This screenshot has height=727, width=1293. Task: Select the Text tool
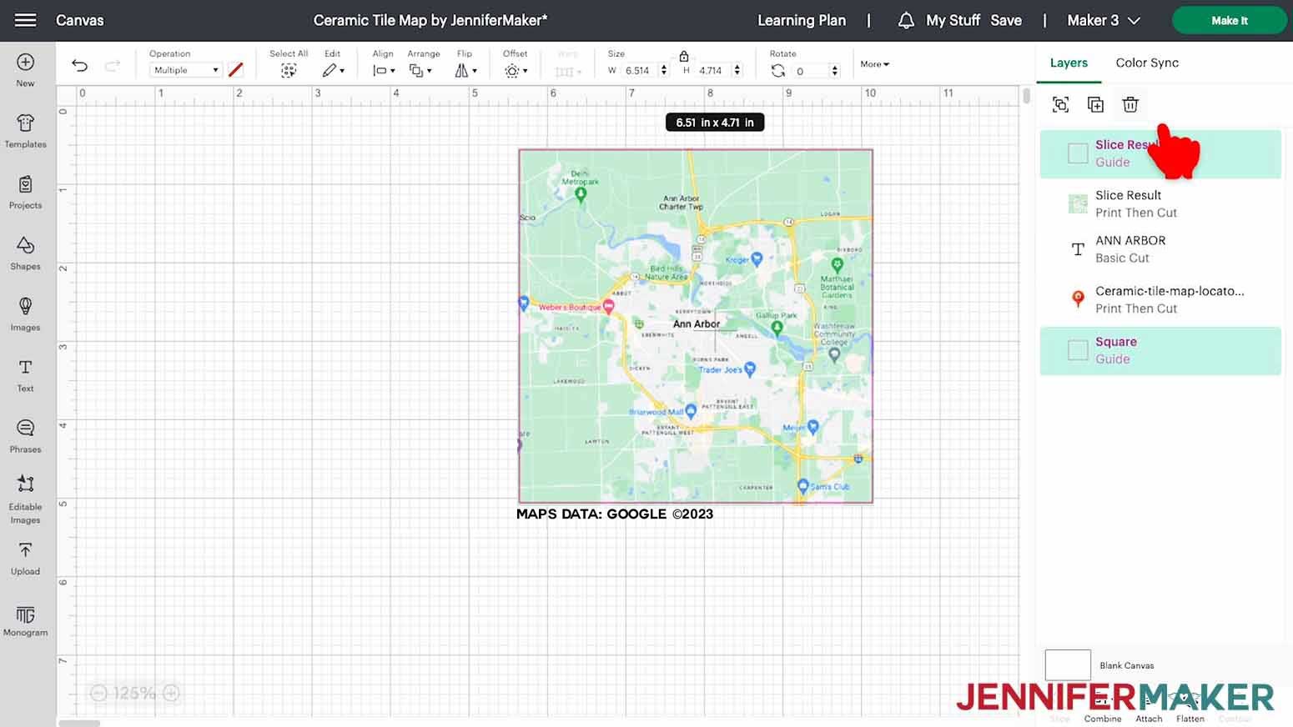[25, 374]
